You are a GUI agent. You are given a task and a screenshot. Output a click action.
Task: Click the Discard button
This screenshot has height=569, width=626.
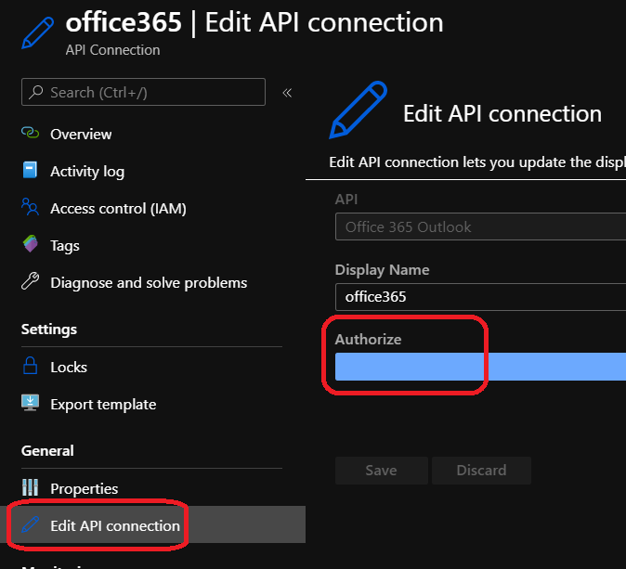pos(481,471)
